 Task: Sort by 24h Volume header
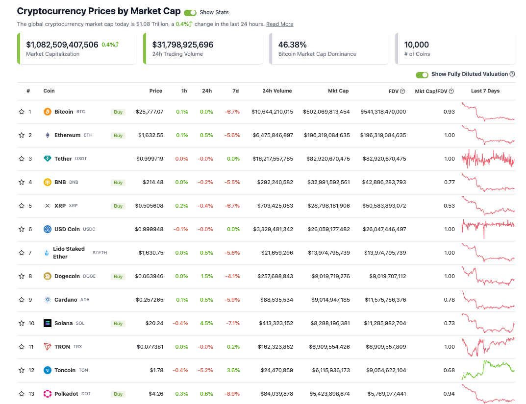pyautogui.click(x=277, y=91)
